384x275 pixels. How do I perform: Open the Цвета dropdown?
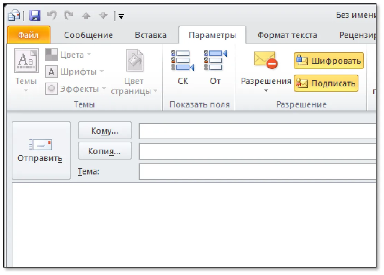click(x=89, y=54)
